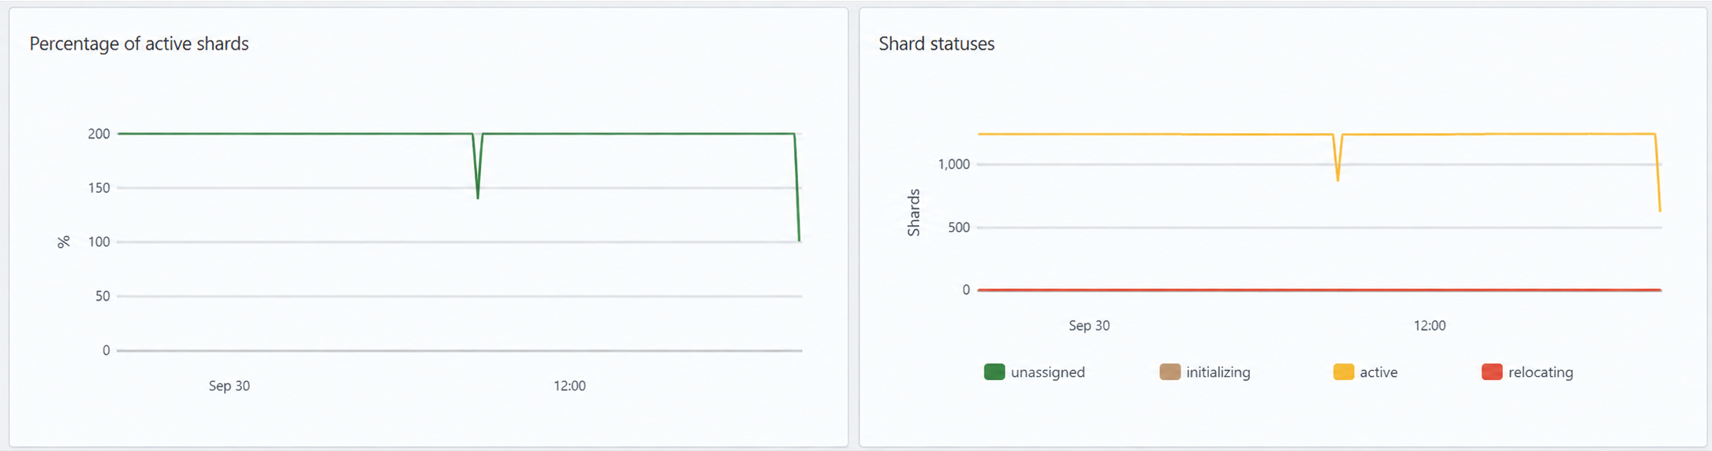
Task: Click the Shards vertical axis title
Action: [914, 213]
